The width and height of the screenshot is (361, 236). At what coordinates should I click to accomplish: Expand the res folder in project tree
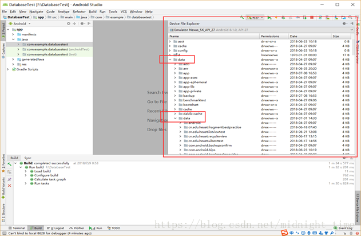(13, 64)
